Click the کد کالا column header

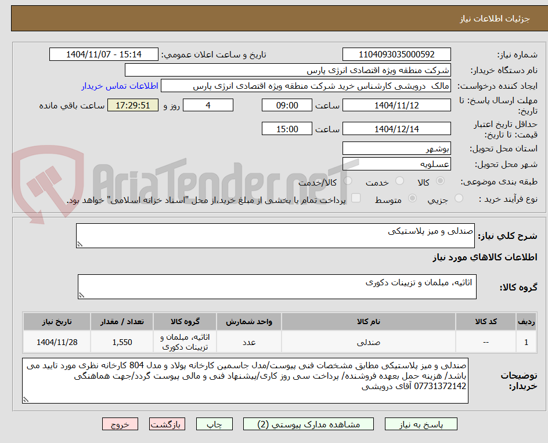point(486,321)
